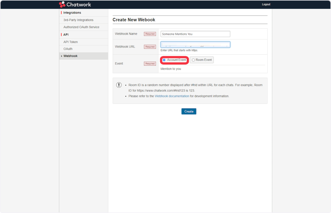Select the Account Event radio button
The width and height of the screenshot is (331, 213).
[164, 60]
